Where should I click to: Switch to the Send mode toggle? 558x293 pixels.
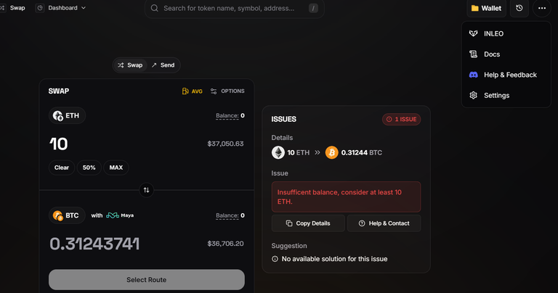(x=163, y=65)
